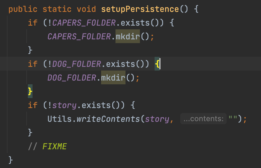
Task: Click the Utils class name
Action: pyautogui.click(x=59, y=119)
